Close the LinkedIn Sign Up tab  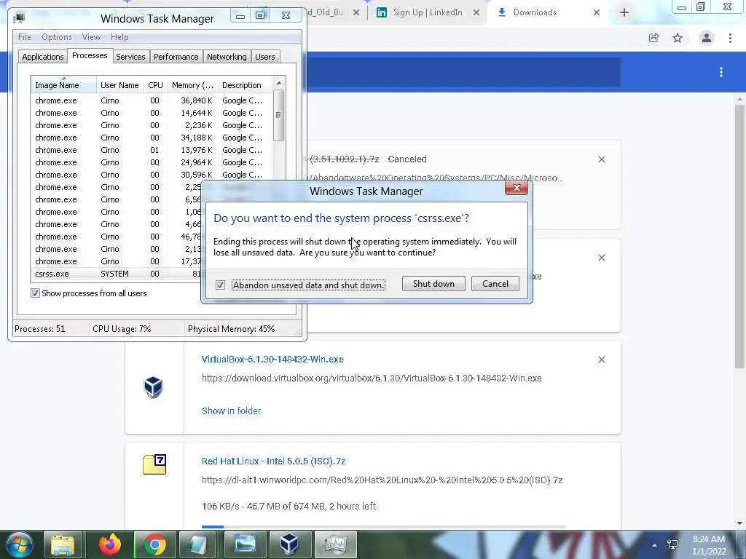[x=476, y=13]
